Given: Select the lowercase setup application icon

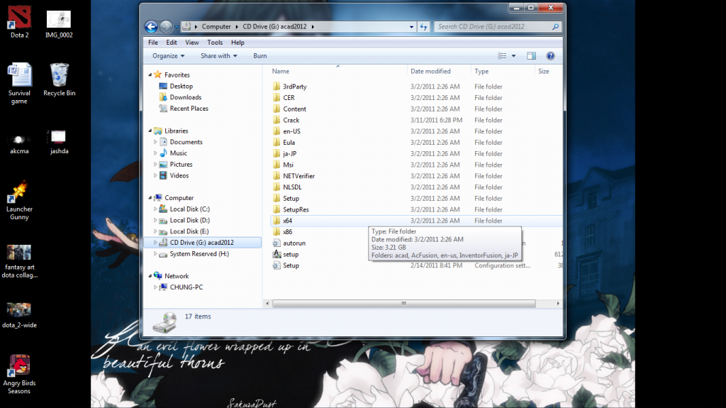Looking at the screenshot, I should coord(277,254).
